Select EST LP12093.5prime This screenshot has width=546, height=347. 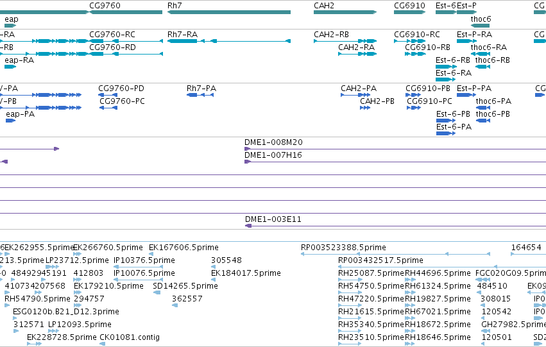pos(54,332)
